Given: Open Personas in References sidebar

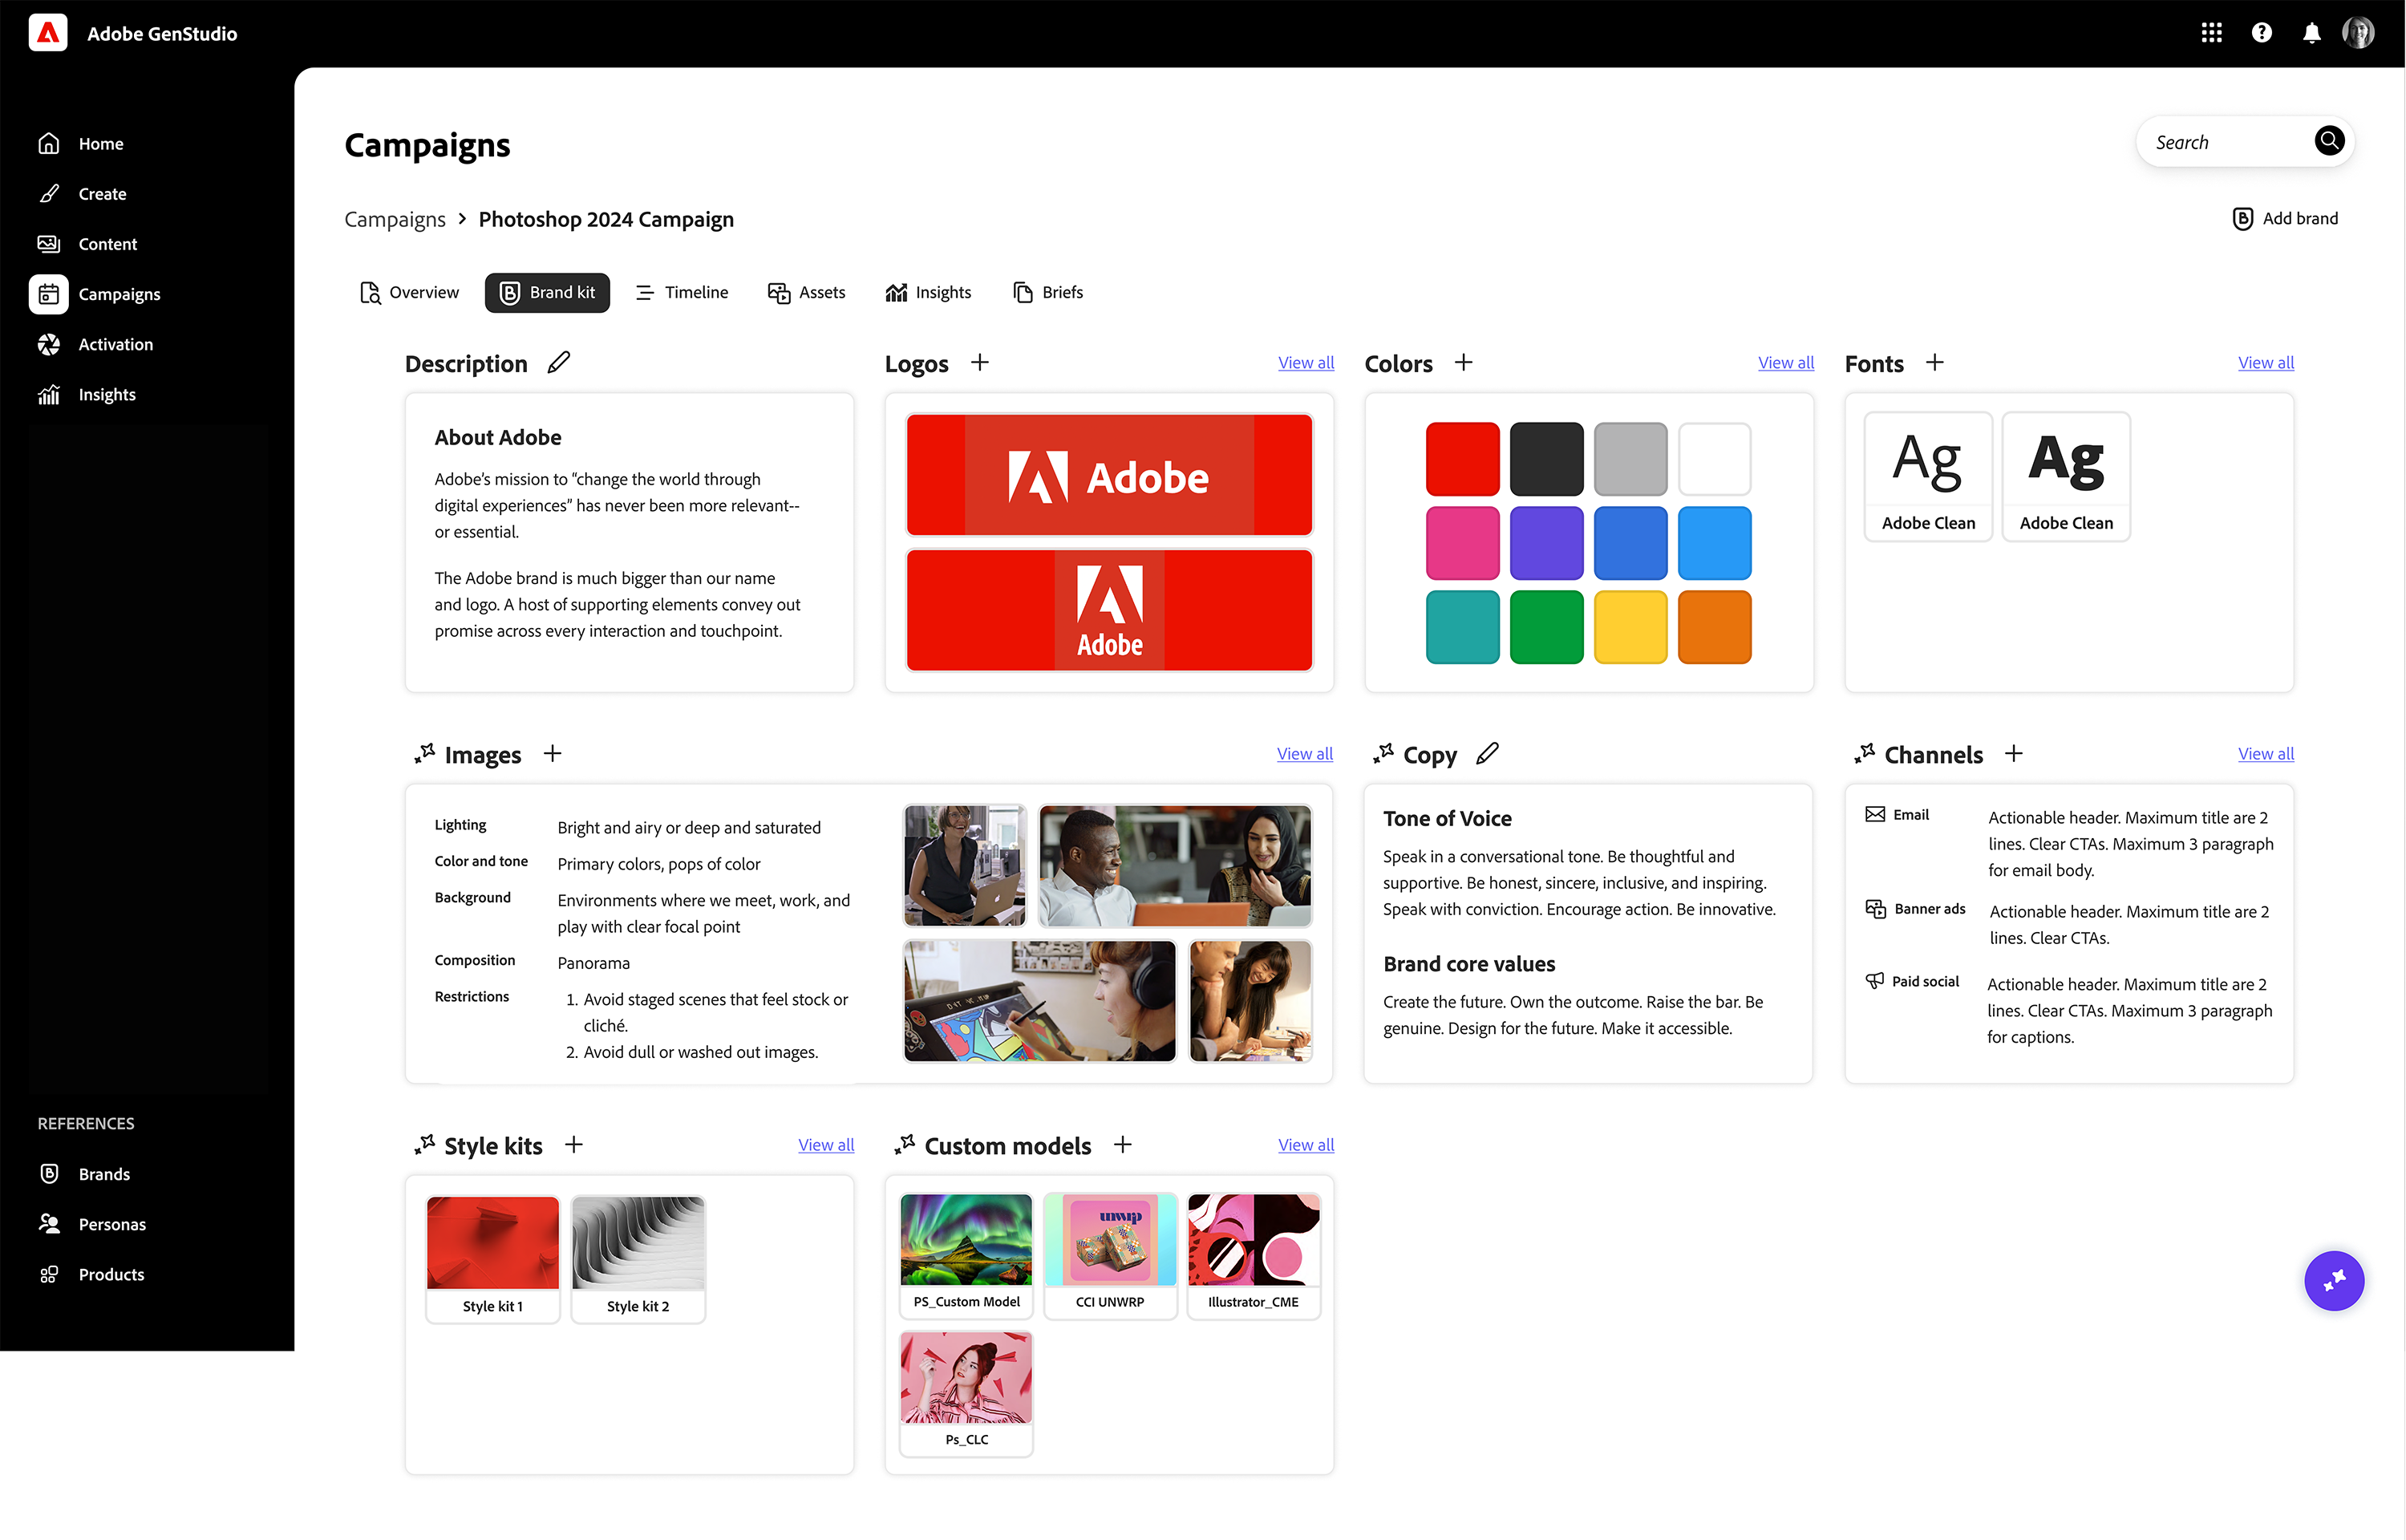Looking at the screenshot, I should (x=112, y=1224).
